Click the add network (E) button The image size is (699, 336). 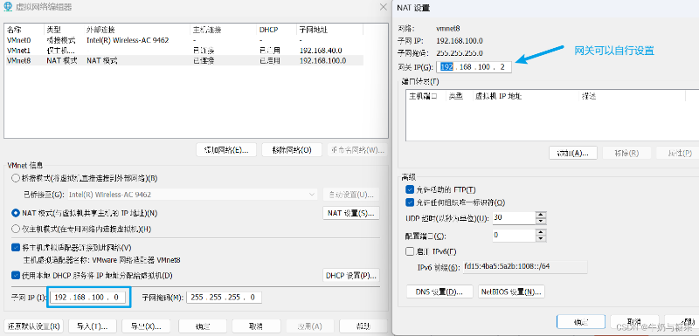click(x=226, y=150)
